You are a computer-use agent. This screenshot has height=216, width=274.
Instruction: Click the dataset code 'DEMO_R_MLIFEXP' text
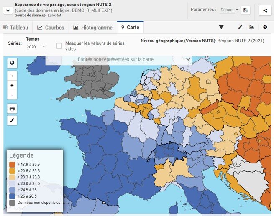point(91,10)
